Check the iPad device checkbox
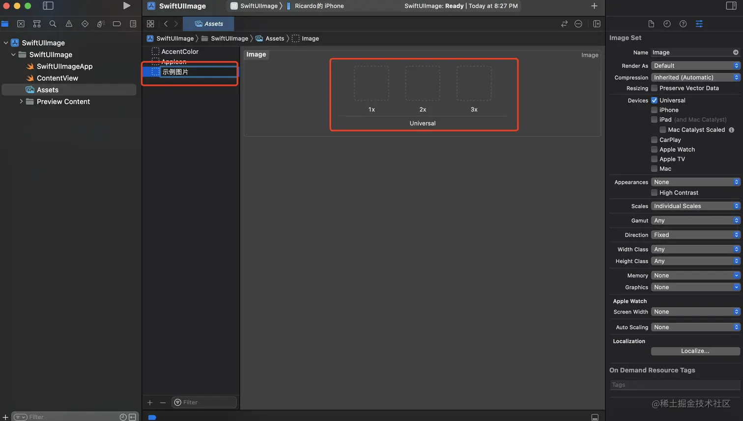 [654, 119]
